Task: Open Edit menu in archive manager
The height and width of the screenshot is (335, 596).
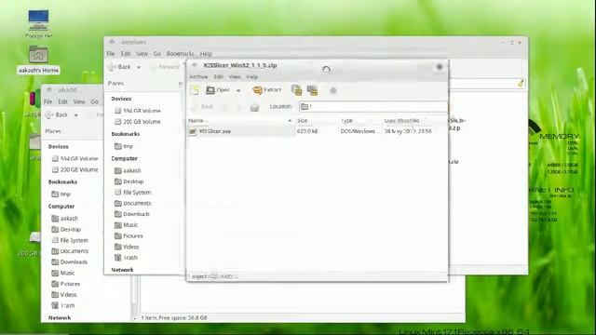Action: pyautogui.click(x=218, y=76)
